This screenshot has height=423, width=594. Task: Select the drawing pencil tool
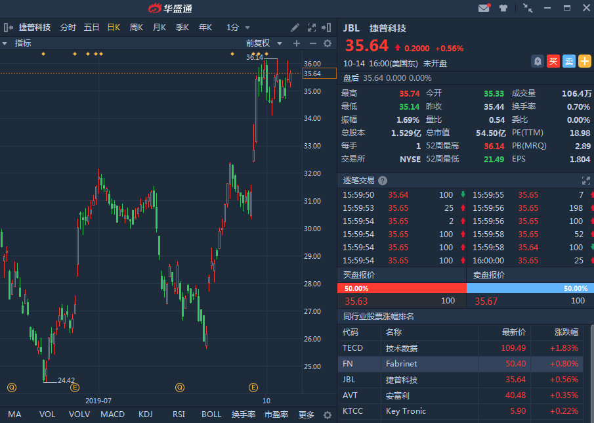295,28
